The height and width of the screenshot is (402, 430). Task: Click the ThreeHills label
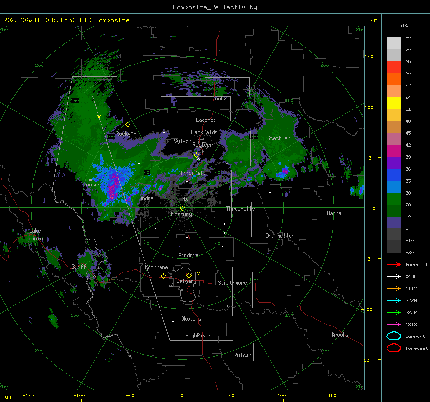[240, 209]
